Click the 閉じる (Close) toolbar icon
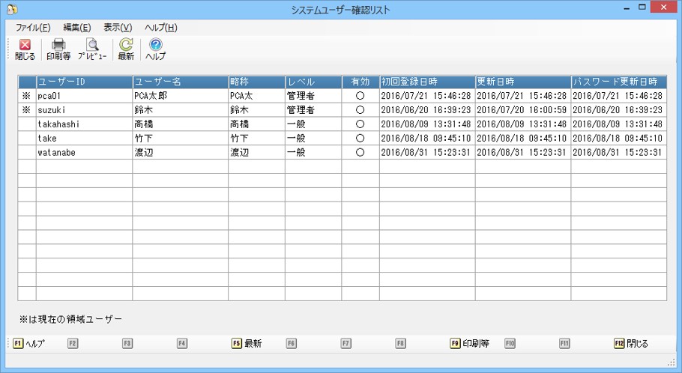682x373 pixels. [x=25, y=49]
